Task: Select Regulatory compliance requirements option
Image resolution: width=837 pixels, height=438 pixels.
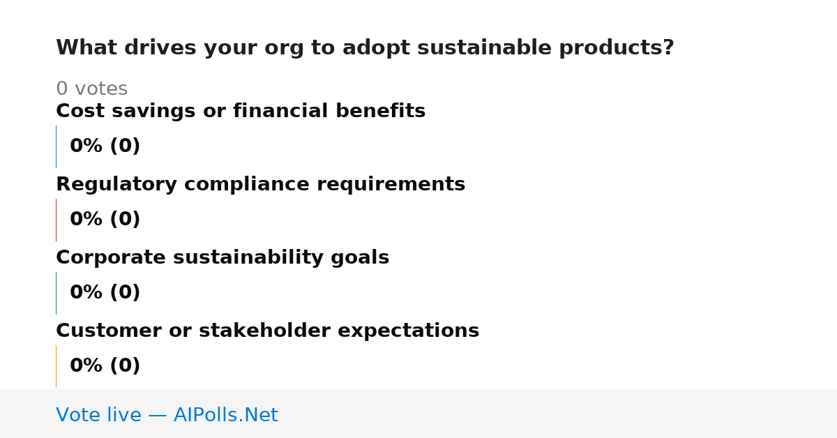Action: (260, 184)
